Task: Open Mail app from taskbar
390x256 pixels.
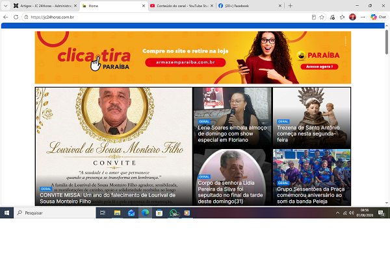Action: coord(131,213)
